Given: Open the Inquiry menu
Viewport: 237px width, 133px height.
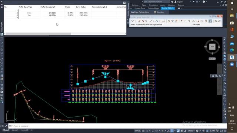Looking at the screenshot, I should point(163,5).
